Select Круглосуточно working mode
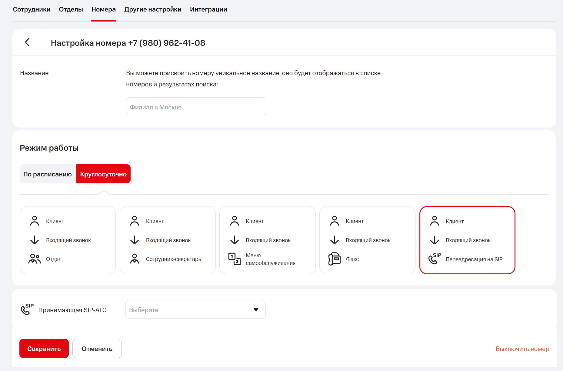The height and width of the screenshot is (371, 563). (103, 174)
